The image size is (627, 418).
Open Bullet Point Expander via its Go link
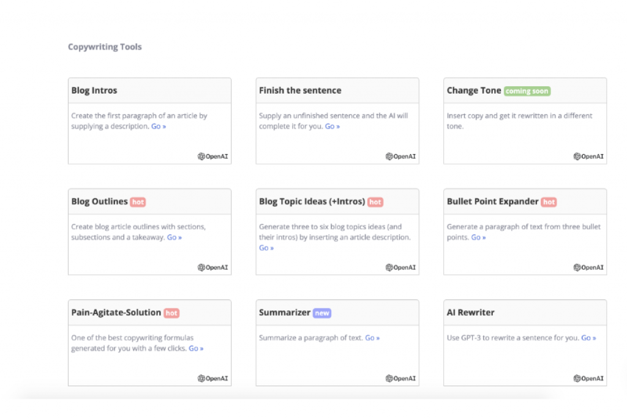(x=478, y=237)
